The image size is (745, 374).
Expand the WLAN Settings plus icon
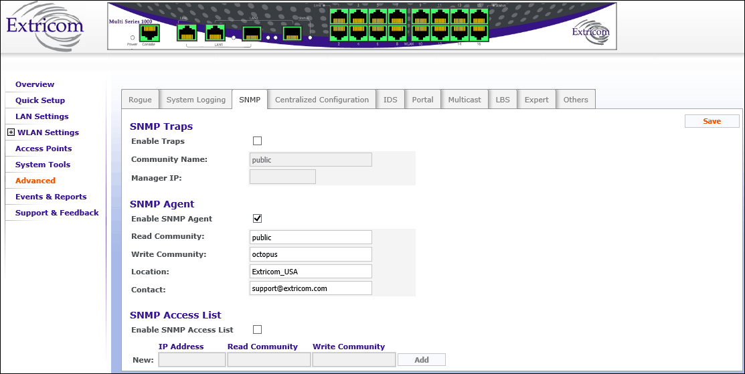pos(11,132)
